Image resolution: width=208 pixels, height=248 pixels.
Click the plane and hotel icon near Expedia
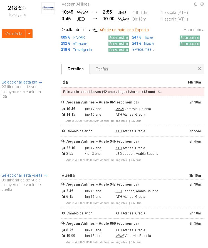[x=95, y=30]
